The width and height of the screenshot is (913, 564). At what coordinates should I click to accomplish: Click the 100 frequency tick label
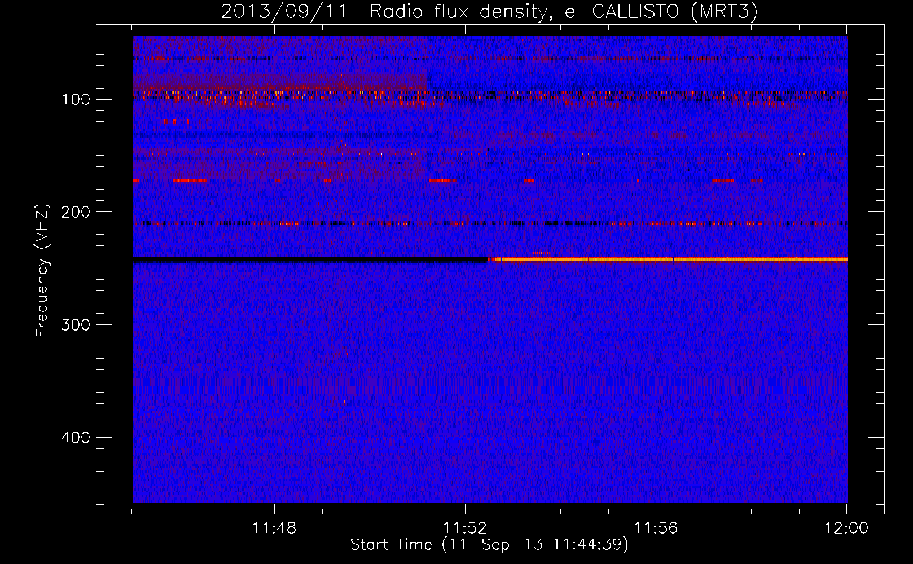pyautogui.click(x=76, y=100)
